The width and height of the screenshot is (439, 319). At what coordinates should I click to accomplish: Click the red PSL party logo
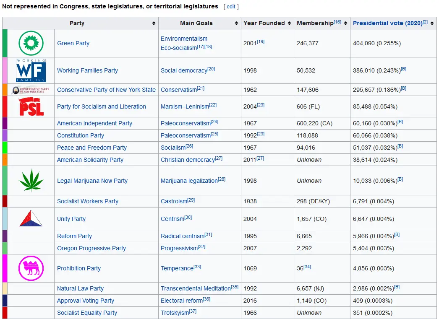(x=31, y=106)
